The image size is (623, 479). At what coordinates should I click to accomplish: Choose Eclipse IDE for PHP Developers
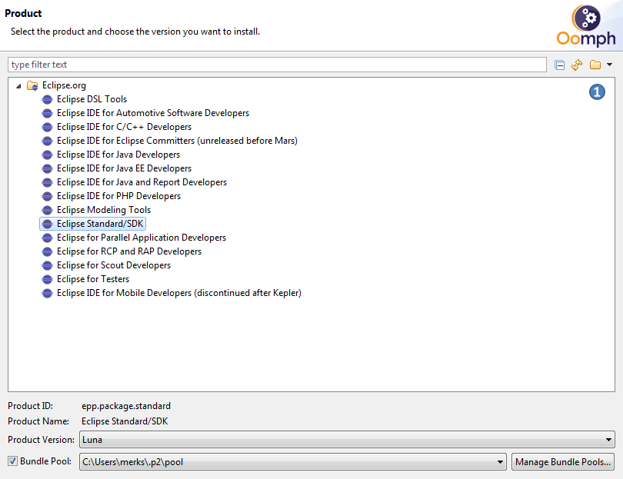[118, 196]
